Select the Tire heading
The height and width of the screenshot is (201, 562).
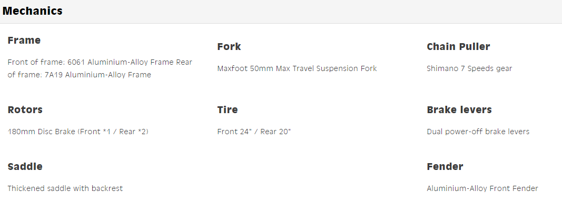[x=227, y=109]
